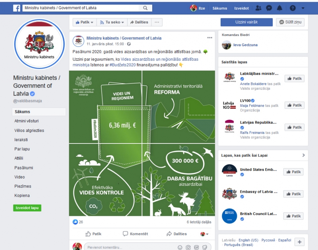This screenshot has width=318, height=250.
Task: Open Pasākumi in the left sidebar
Action: click(23, 168)
